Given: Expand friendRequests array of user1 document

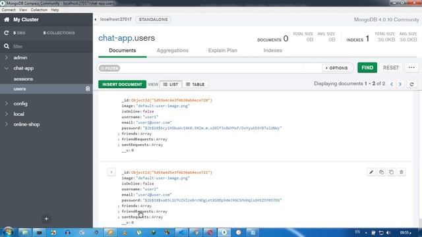Looking at the screenshot, I should click(x=119, y=140).
